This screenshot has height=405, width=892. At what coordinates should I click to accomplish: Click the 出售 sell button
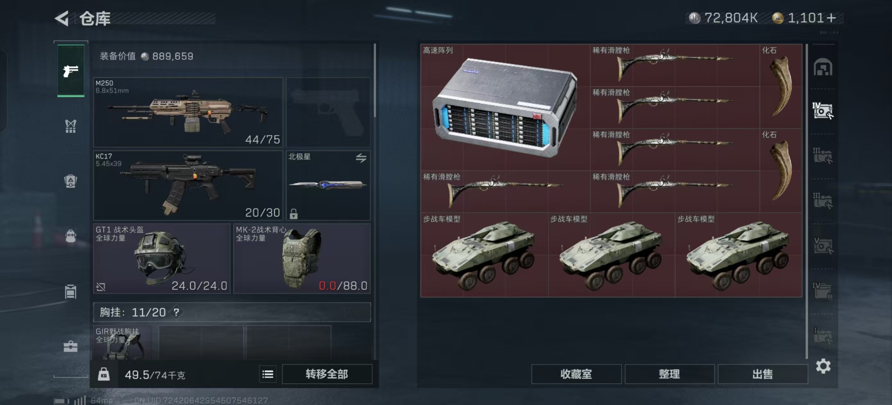click(x=762, y=374)
